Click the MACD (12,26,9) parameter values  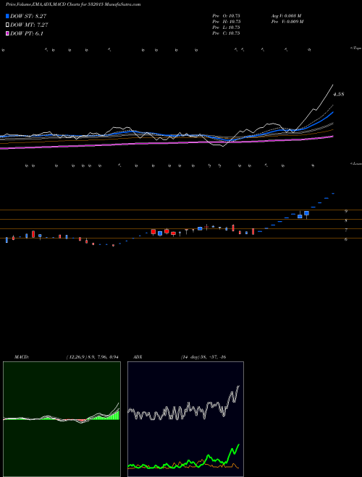click(92, 357)
